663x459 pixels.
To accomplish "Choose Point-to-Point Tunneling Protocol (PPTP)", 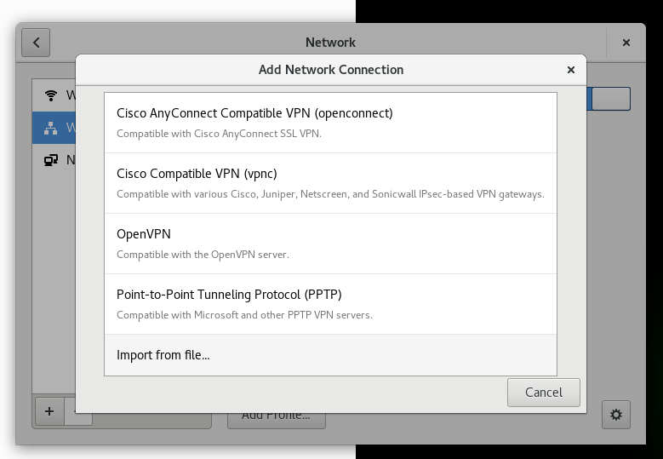I will 331,304.
